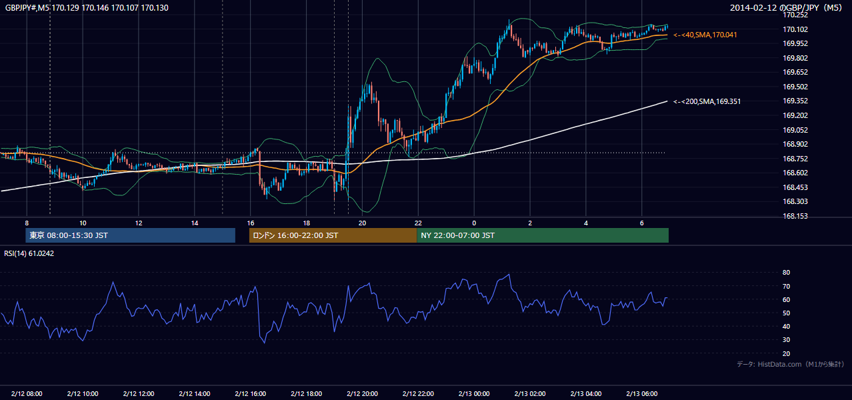Screen dimensions: 852x400
Task: Click the 169.202 price axis label
Action: (x=796, y=115)
